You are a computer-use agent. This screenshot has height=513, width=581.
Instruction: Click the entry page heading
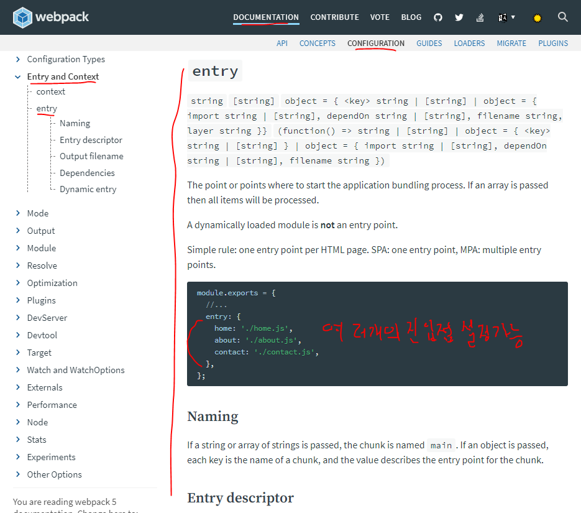pyautogui.click(x=215, y=71)
